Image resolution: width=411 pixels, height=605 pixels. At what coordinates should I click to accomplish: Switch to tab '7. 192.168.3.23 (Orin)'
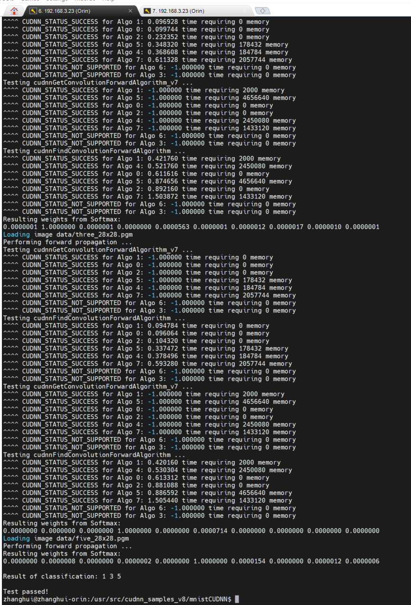(x=190, y=10)
